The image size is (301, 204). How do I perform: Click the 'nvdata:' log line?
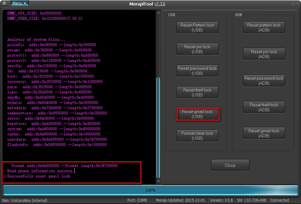click(53, 103)
